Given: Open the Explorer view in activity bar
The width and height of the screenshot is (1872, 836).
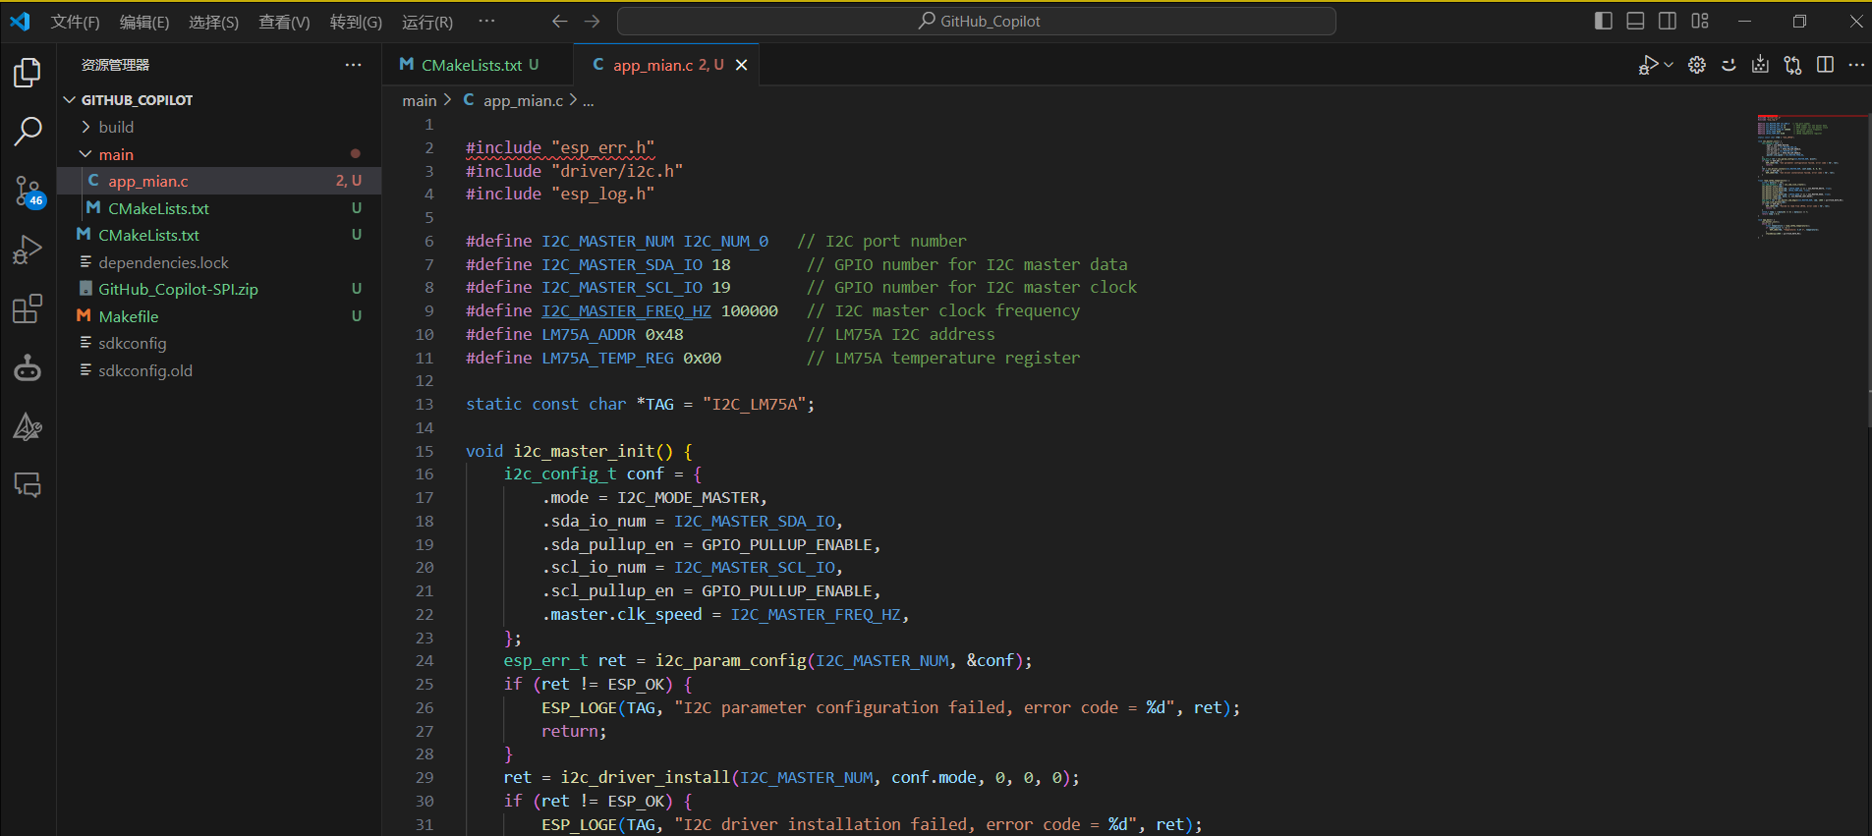Looking at the screenshot, I should click(x=28, y=73).
